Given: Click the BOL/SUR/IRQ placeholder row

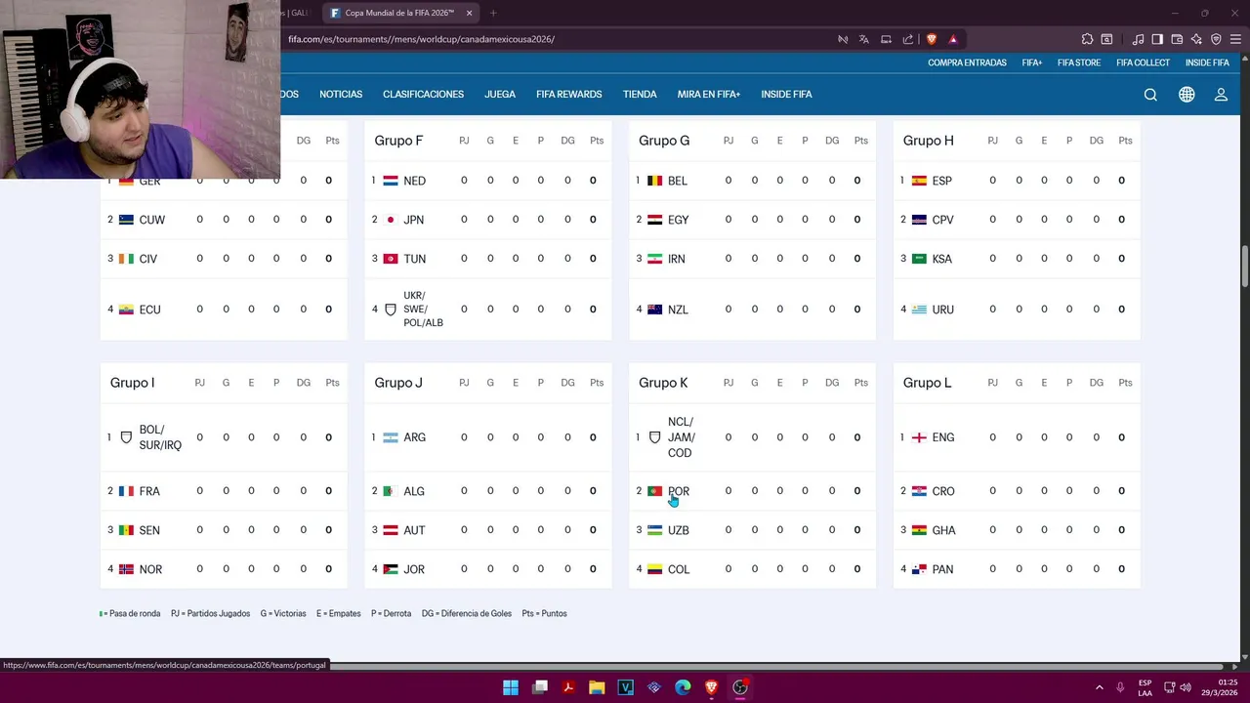Looking at the screenshot, I should coord(224,437).
